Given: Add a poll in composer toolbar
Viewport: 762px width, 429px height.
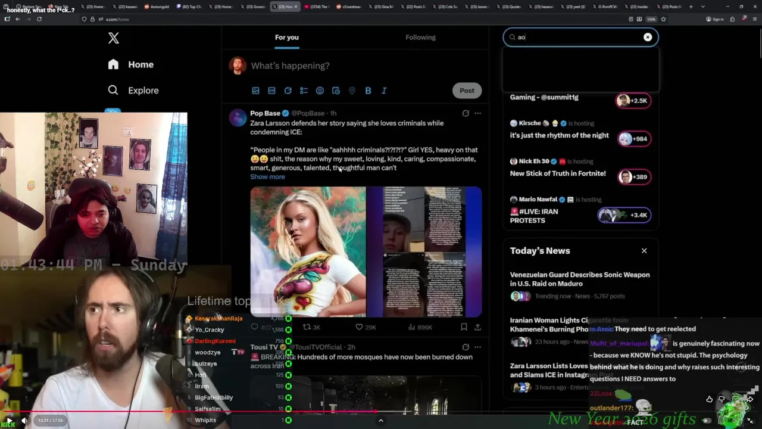Looking at the screenshot, I should pos(304,91).
